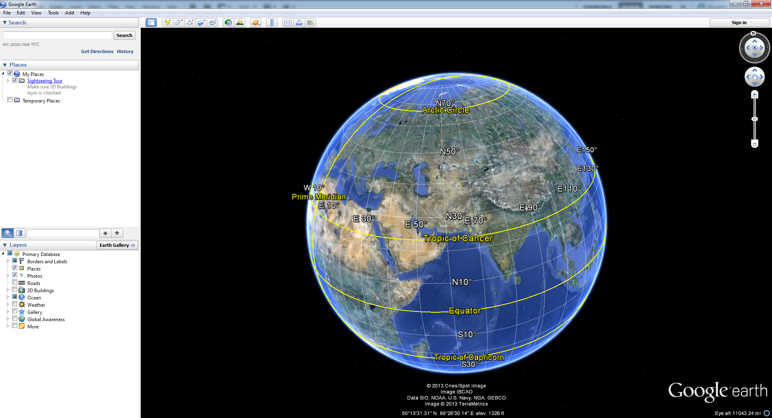This screenshot has height=418, width=772.
Task: Print the current view
Action: click(x=299, y=23)
